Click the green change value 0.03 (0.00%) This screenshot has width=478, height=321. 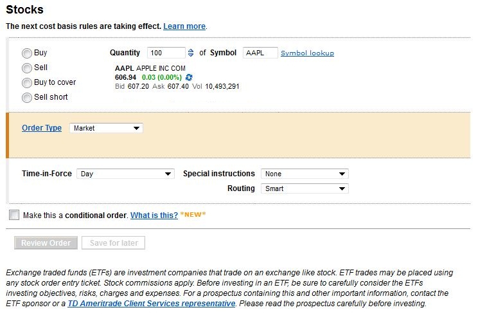pos(162,77)
